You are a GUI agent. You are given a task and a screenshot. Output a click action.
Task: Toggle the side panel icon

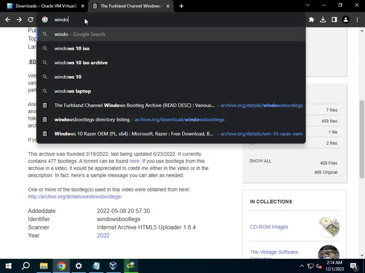(334, 20)
